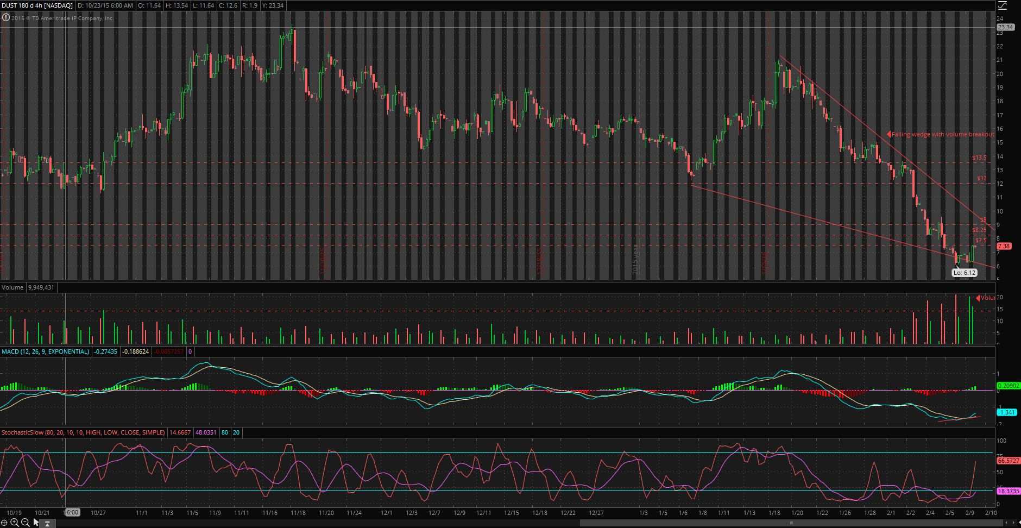Click the 23.34 cursor price axis bubble
Screen dimensions: 1021x528
click(1005, 27)
